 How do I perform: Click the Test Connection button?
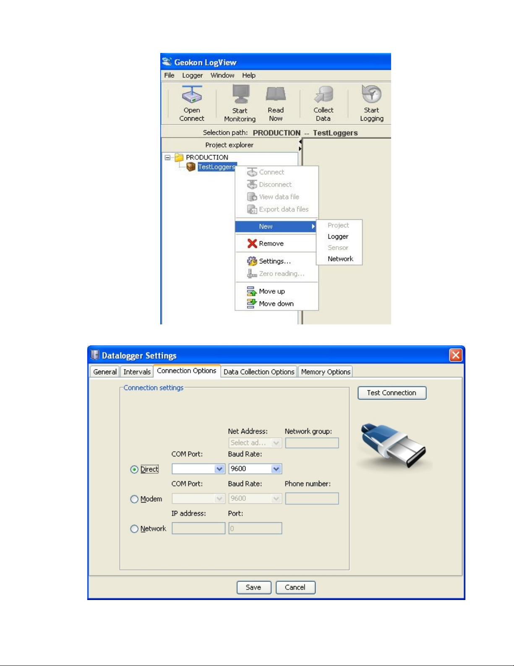click(x=392, y=393)
